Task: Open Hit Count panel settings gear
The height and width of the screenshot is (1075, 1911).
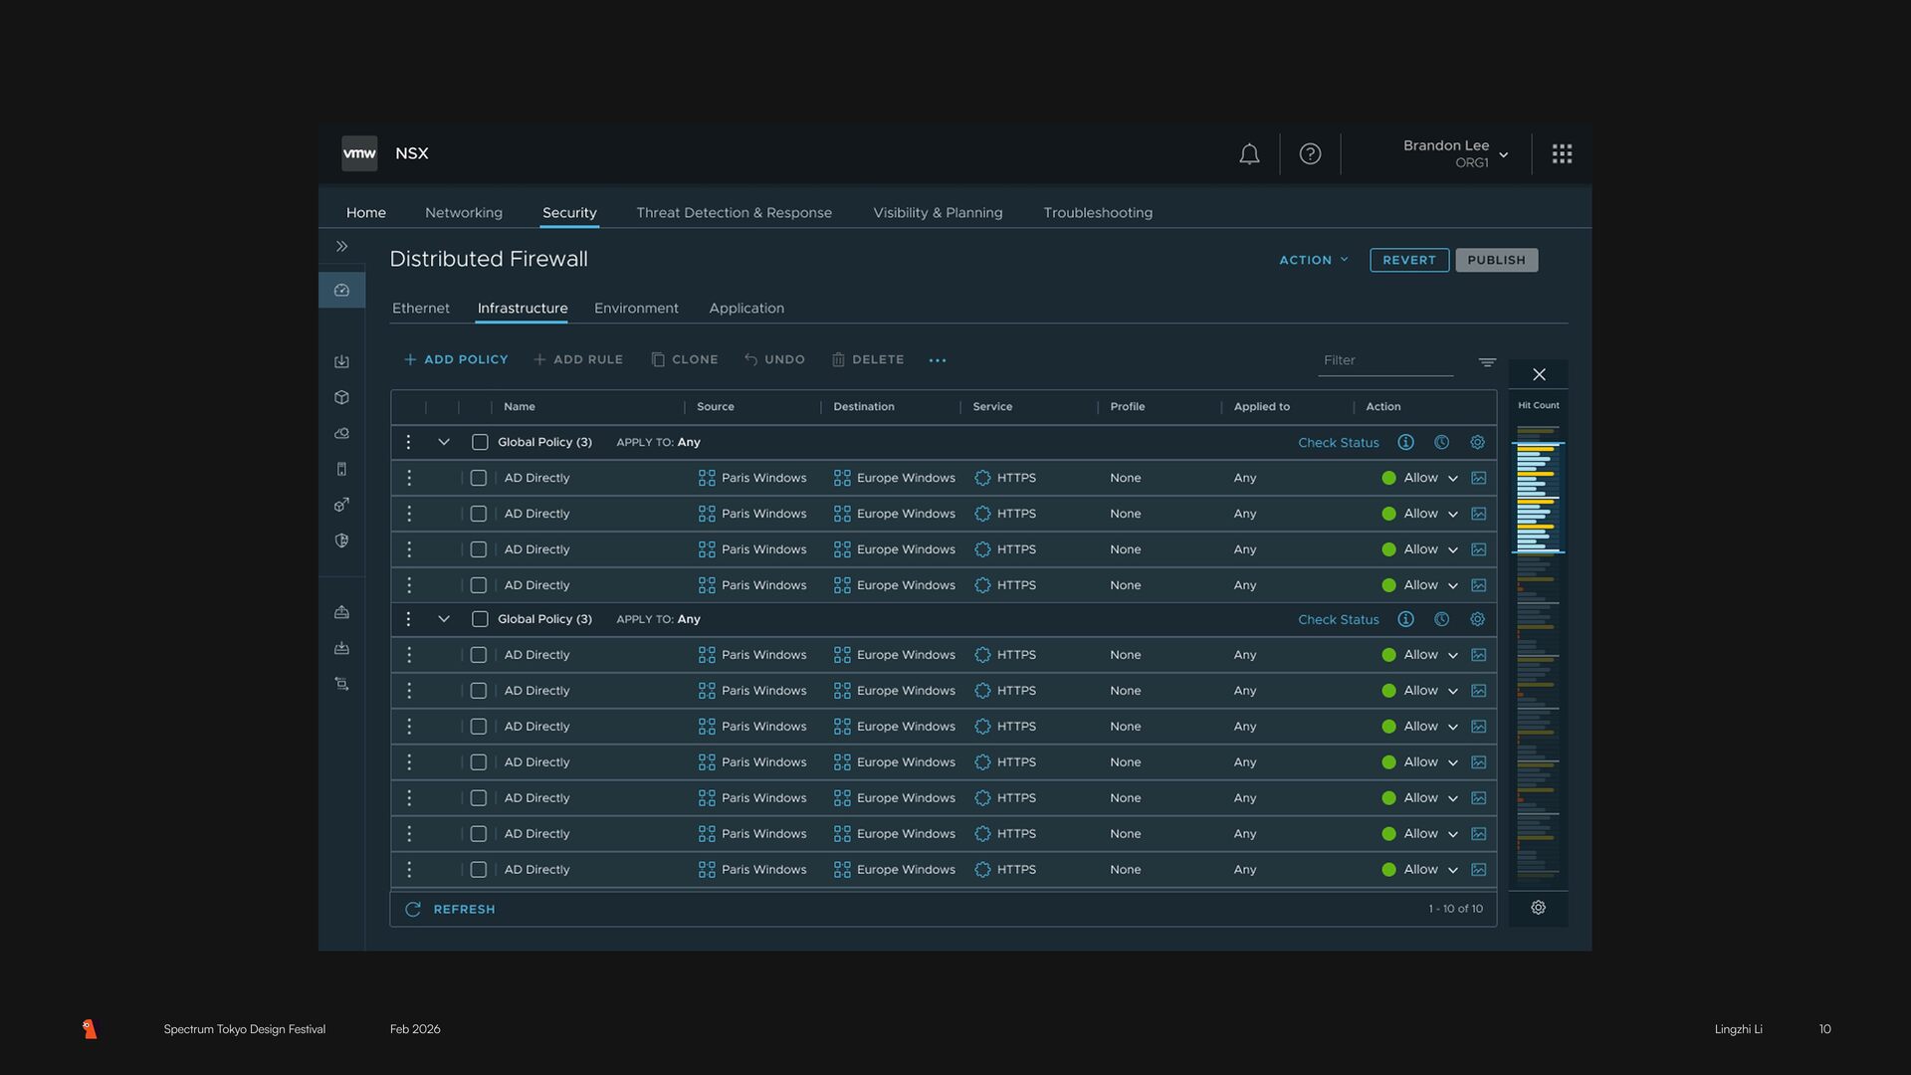Action: 1538,908
